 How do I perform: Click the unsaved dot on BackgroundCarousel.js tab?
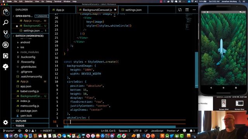coord(115,10)
